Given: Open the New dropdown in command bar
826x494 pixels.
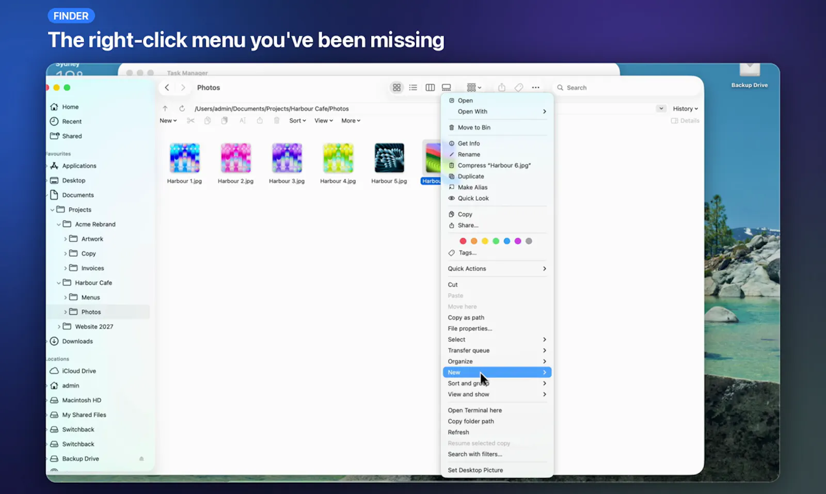Looking at the screenshot, I should pyautogui.click(x=168, y=121).
